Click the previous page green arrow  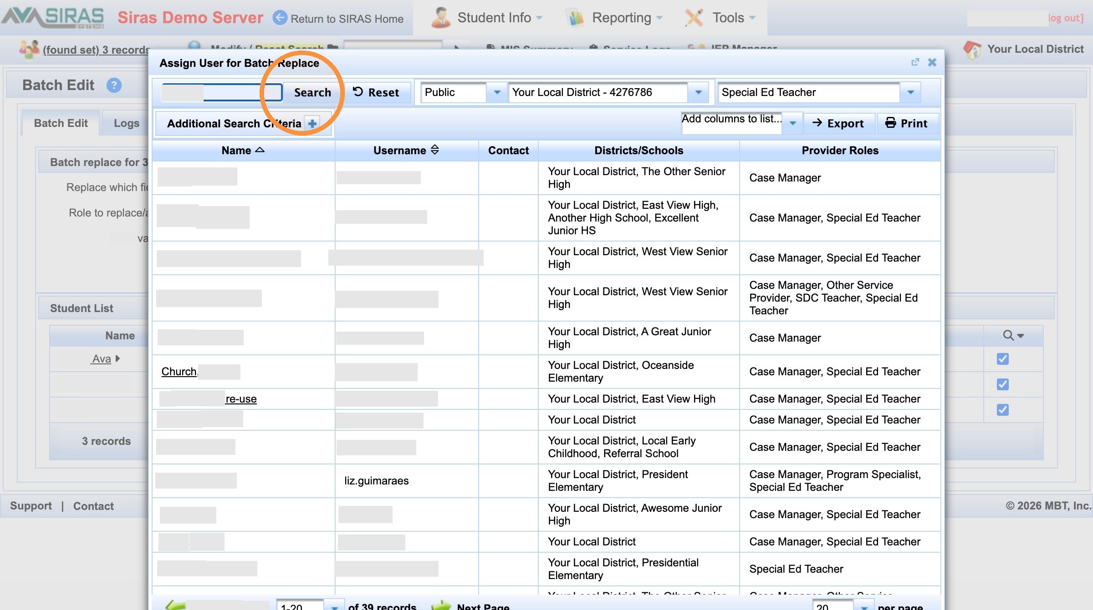175,605
